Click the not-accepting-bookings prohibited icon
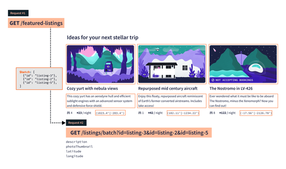This screenshot has width=286, height=169. point(213,80)
